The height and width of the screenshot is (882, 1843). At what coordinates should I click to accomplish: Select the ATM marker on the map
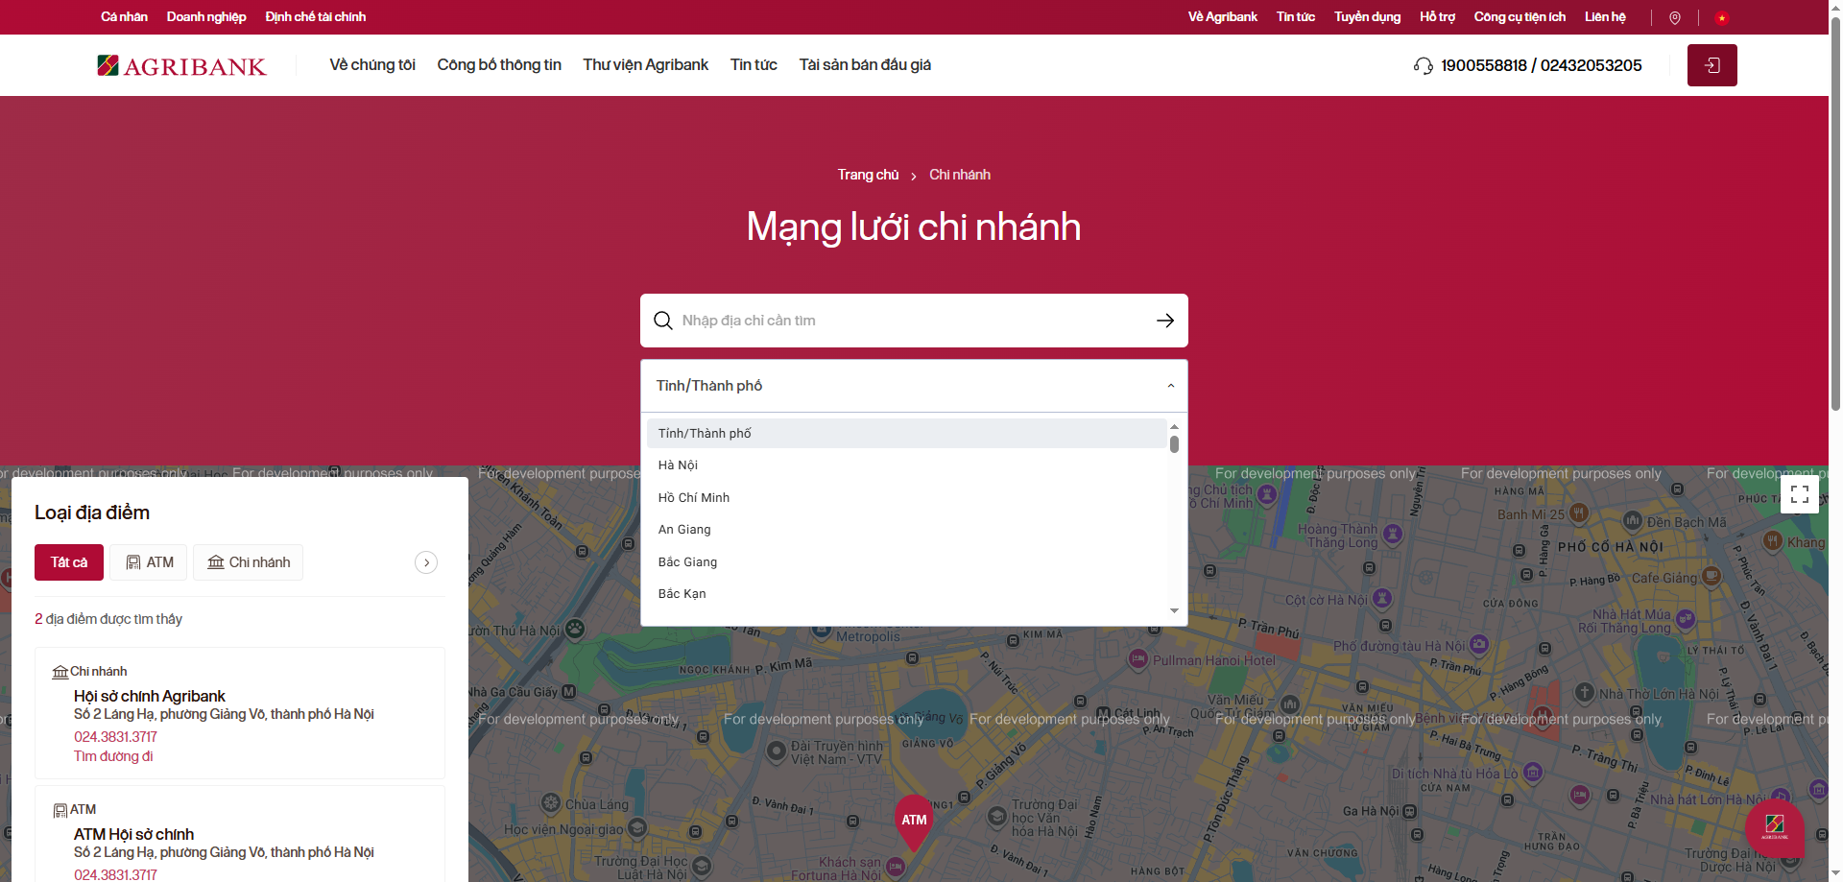pyautogui.click(x=913, y=818)
